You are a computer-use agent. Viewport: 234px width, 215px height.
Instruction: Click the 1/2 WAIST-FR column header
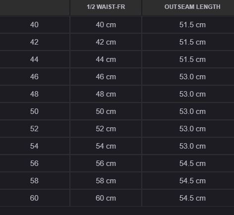click(106, 7)
